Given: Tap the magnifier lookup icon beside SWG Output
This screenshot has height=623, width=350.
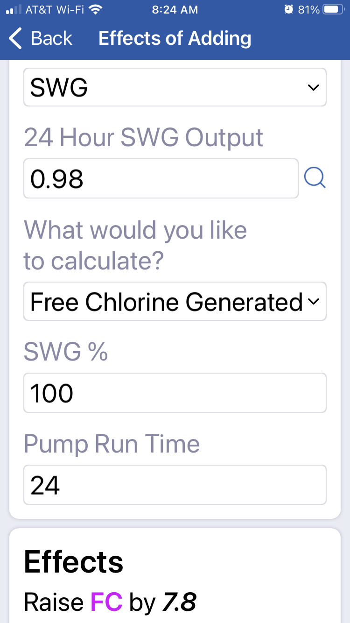Looking at the screenshot, I should 315,178.
